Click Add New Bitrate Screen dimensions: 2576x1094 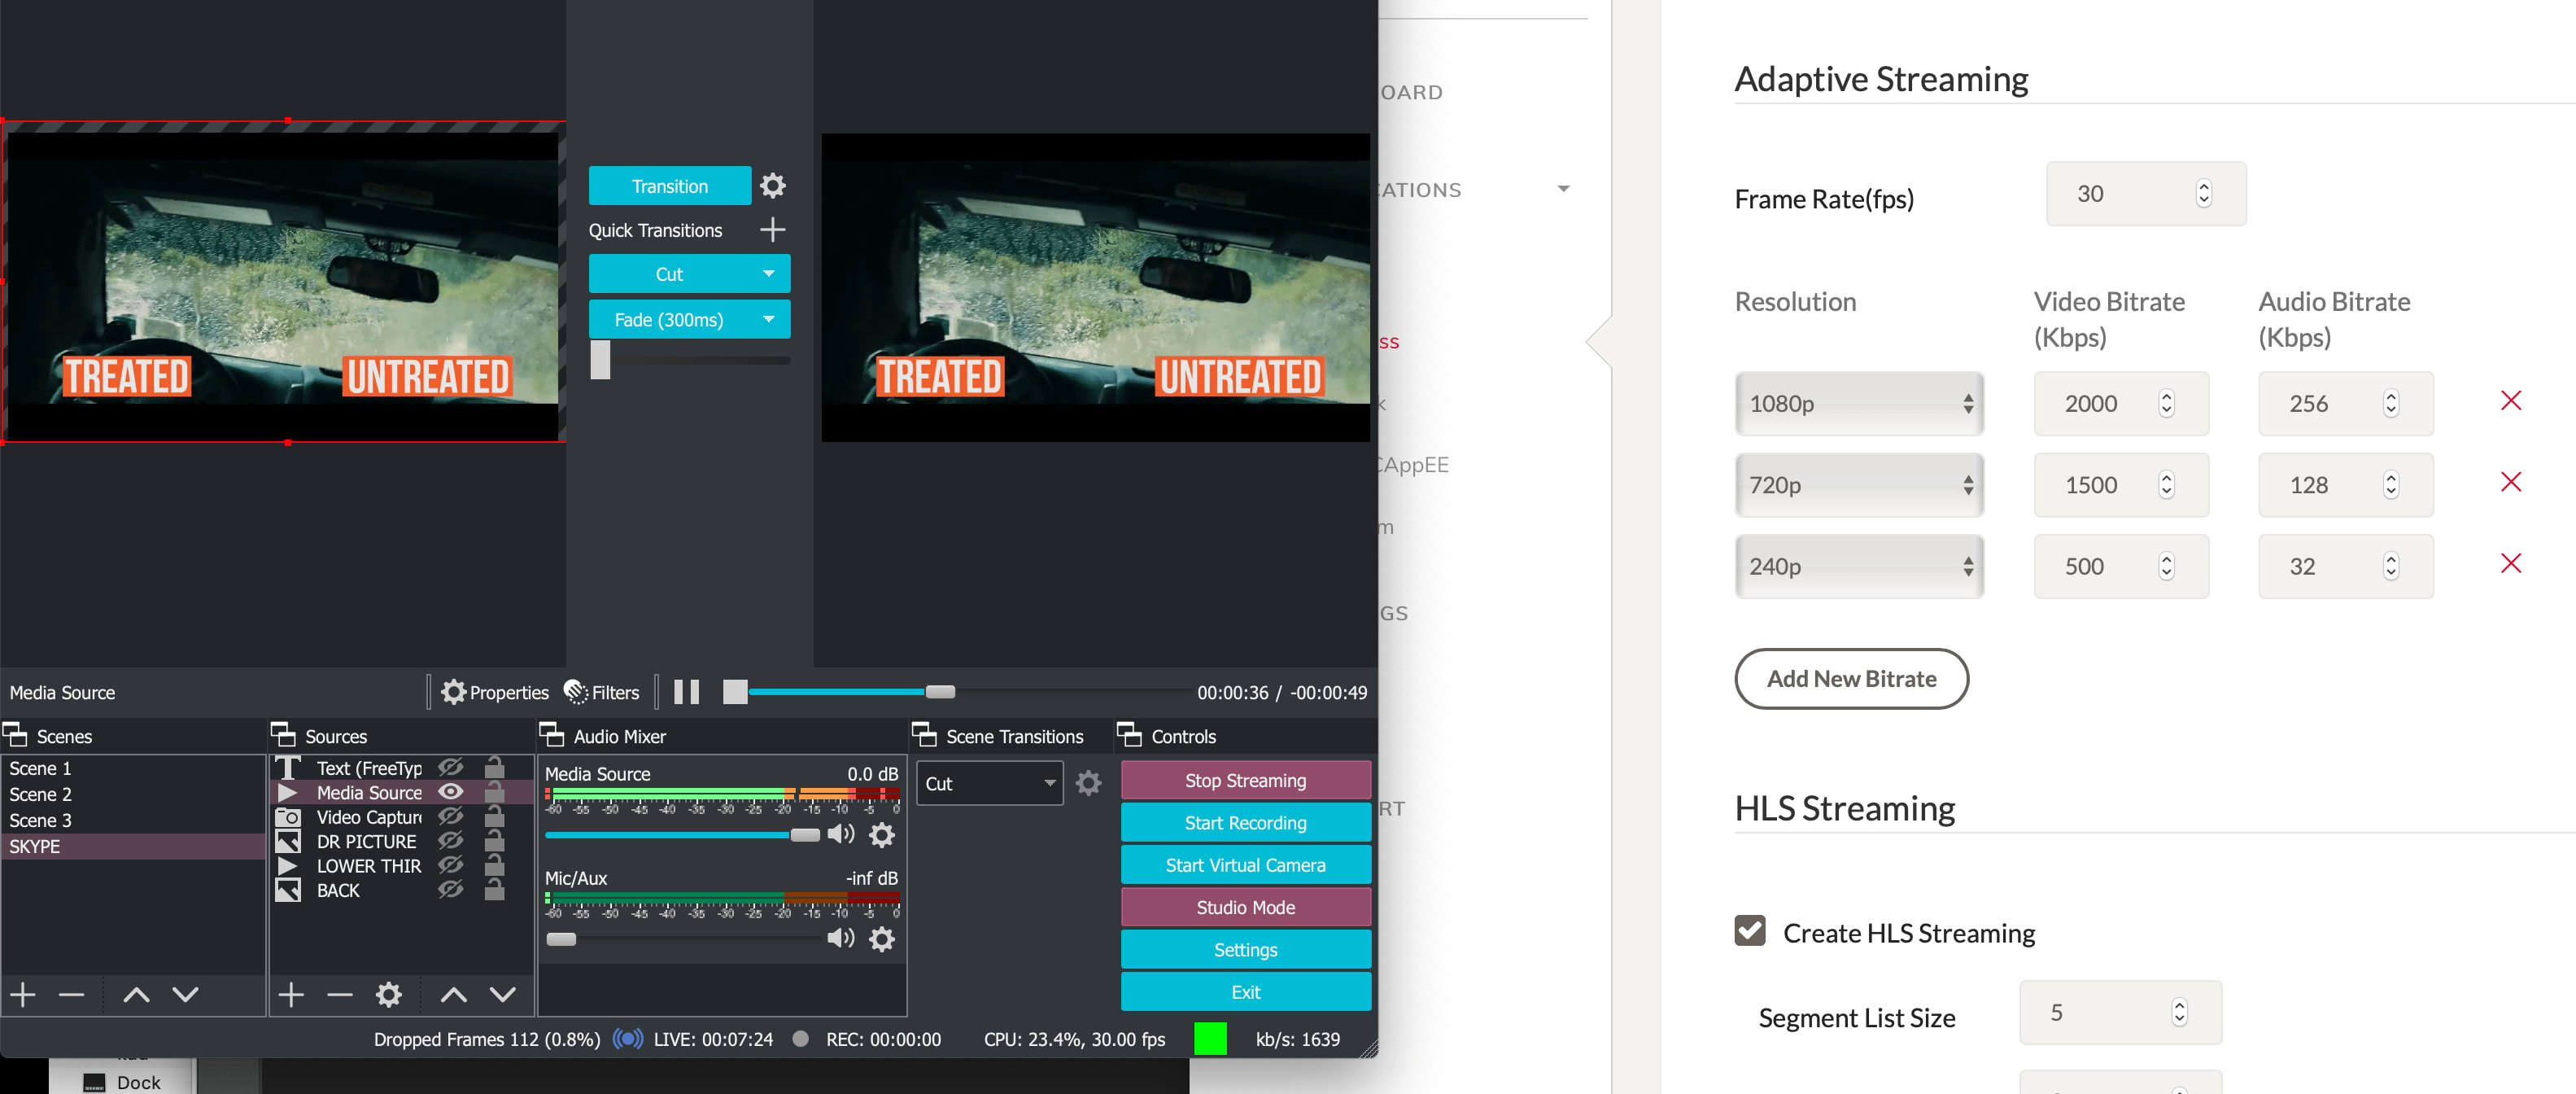1851,679
